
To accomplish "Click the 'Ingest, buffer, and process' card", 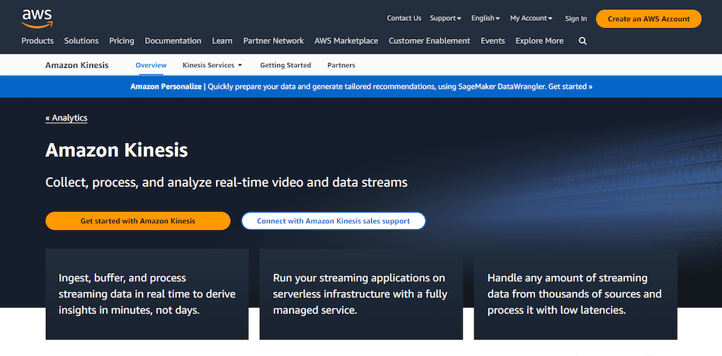I will point(147,294).
